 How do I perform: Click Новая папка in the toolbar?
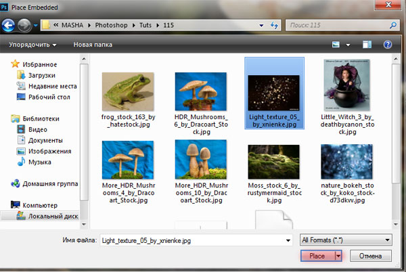[x=93, y=45]
